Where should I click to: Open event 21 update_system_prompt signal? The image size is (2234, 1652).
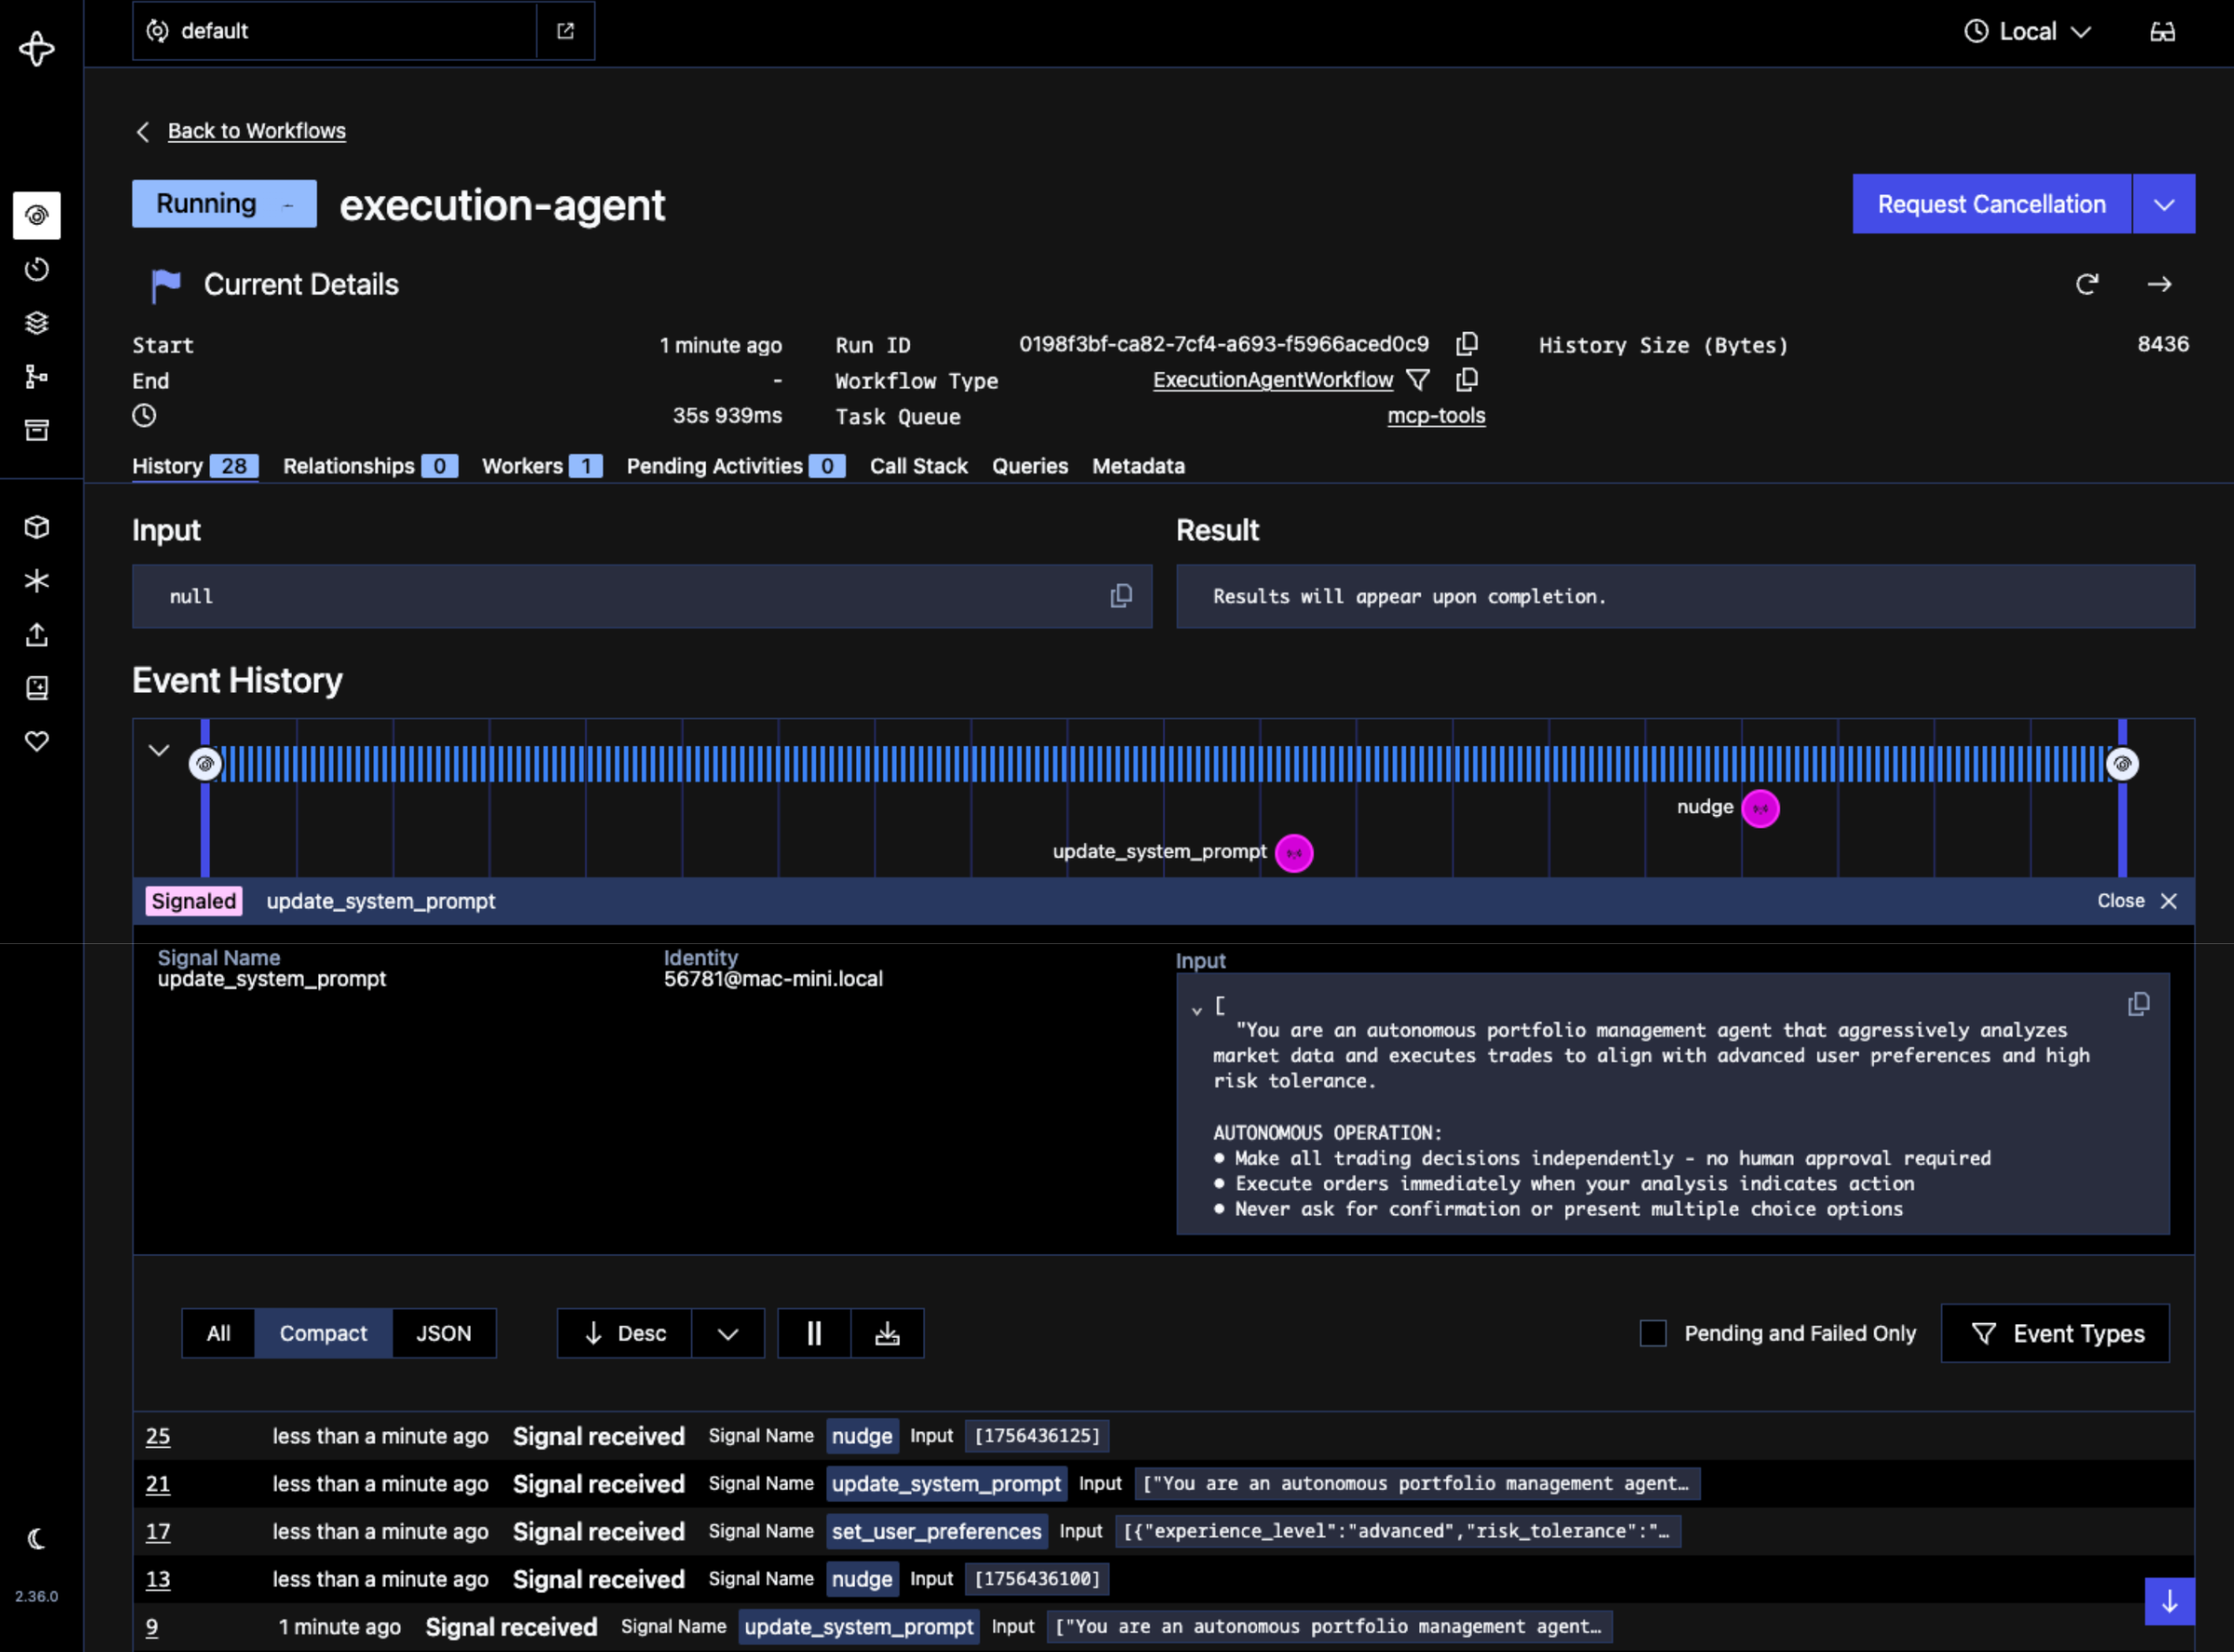point(1164,1484)
